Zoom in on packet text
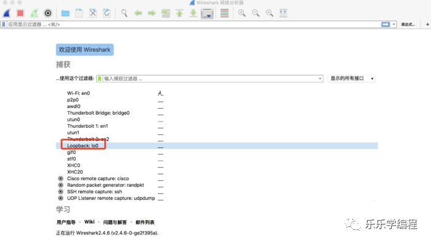Viewport: 431px width, 243px height. tap(242, 13)
